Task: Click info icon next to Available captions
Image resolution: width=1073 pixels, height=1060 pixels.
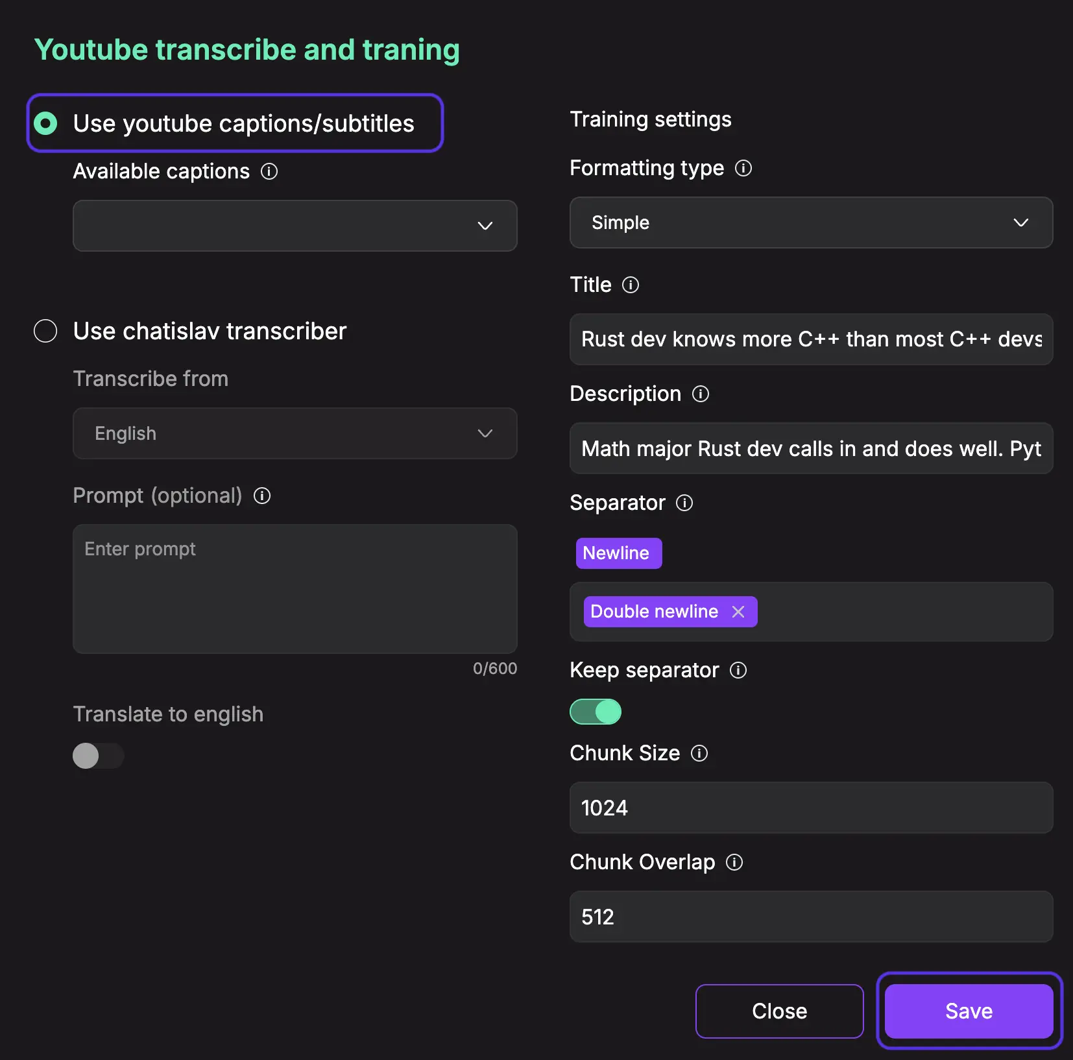Action: 269,171
